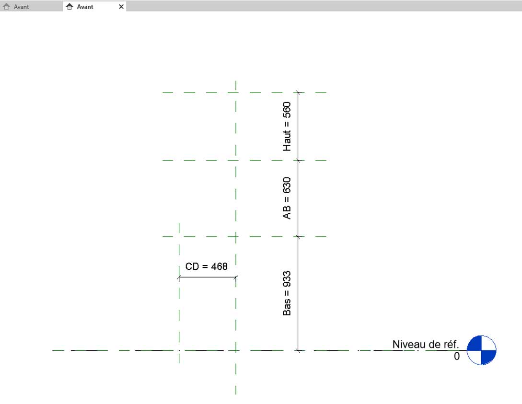Click the Niveau de réf. level name

(426, 344)
